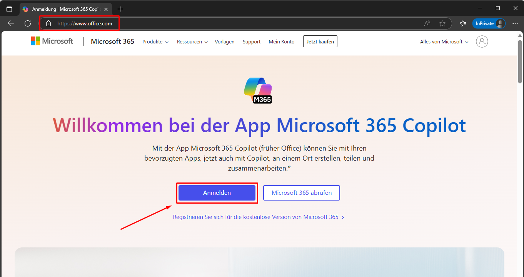524x277 pixels.
Task: Expand the Alles von Microsoft dropdown
Action: coord(444,42)
